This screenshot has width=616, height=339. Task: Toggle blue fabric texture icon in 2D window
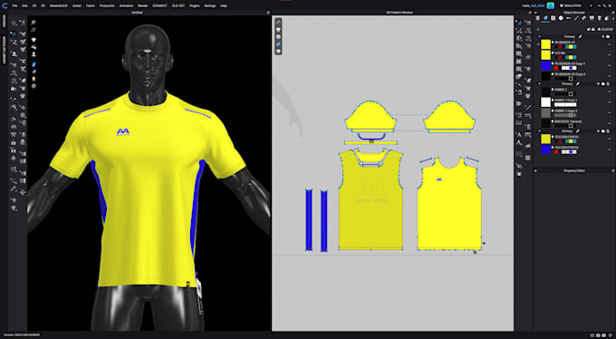(x=278, y=44)
